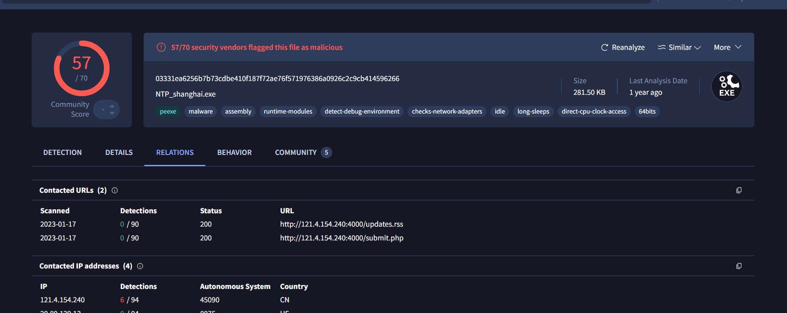Upvote the community score
787x313 pixels.
click(112, 106)
